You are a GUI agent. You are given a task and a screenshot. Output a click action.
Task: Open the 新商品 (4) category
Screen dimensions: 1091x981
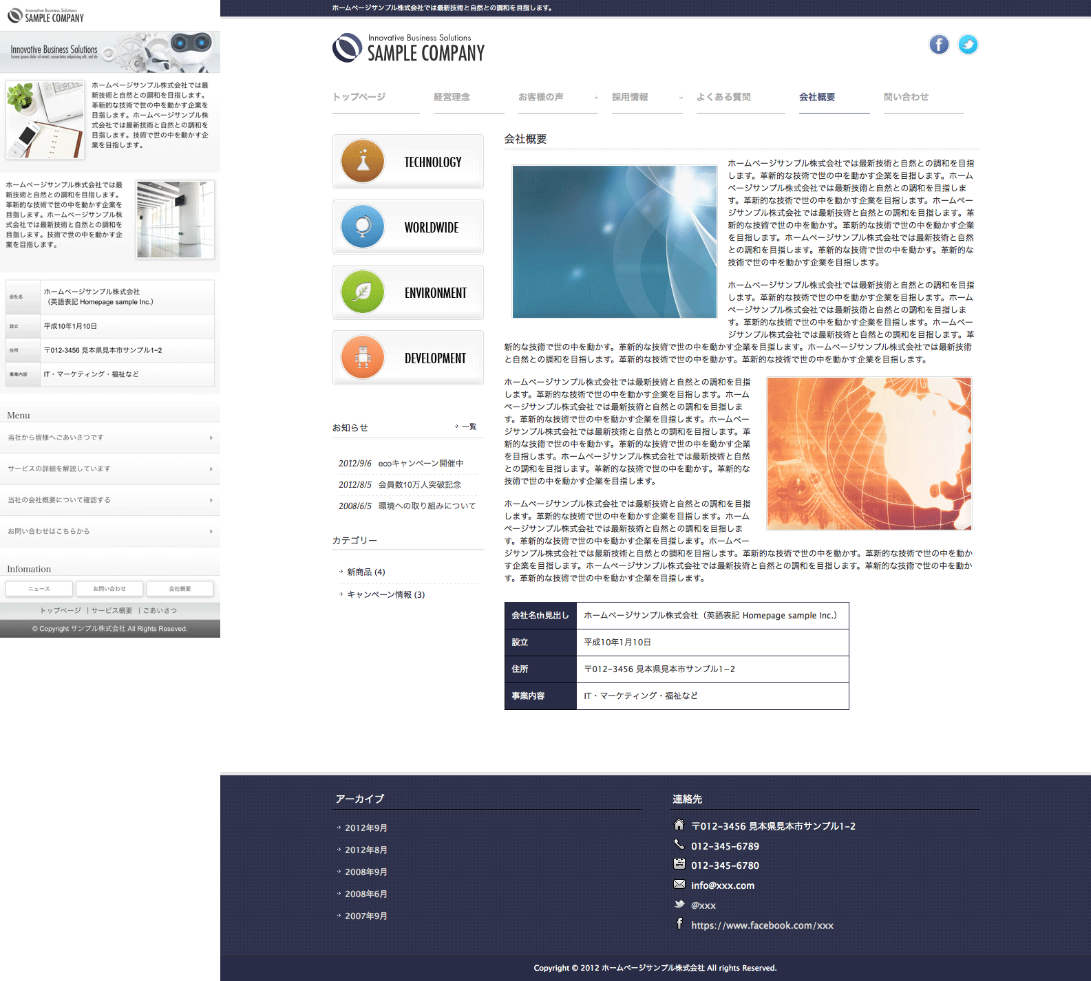(366, 572)
